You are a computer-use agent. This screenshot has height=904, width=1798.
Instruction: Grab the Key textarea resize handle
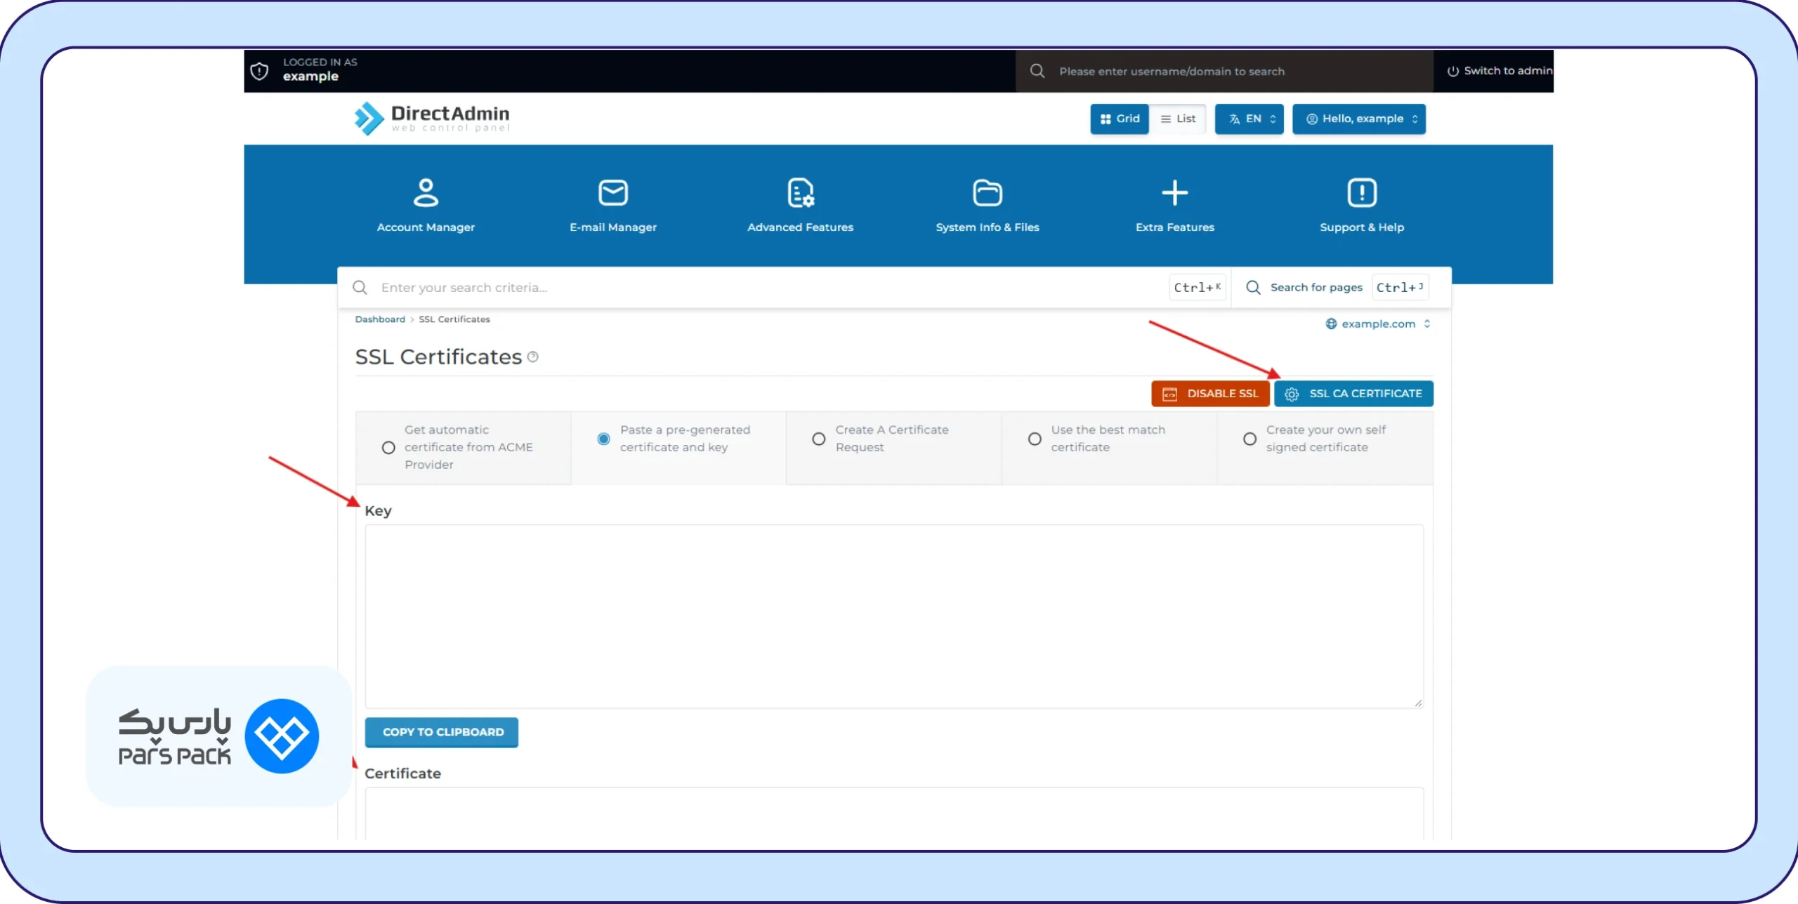click(x=1418, y=703)
